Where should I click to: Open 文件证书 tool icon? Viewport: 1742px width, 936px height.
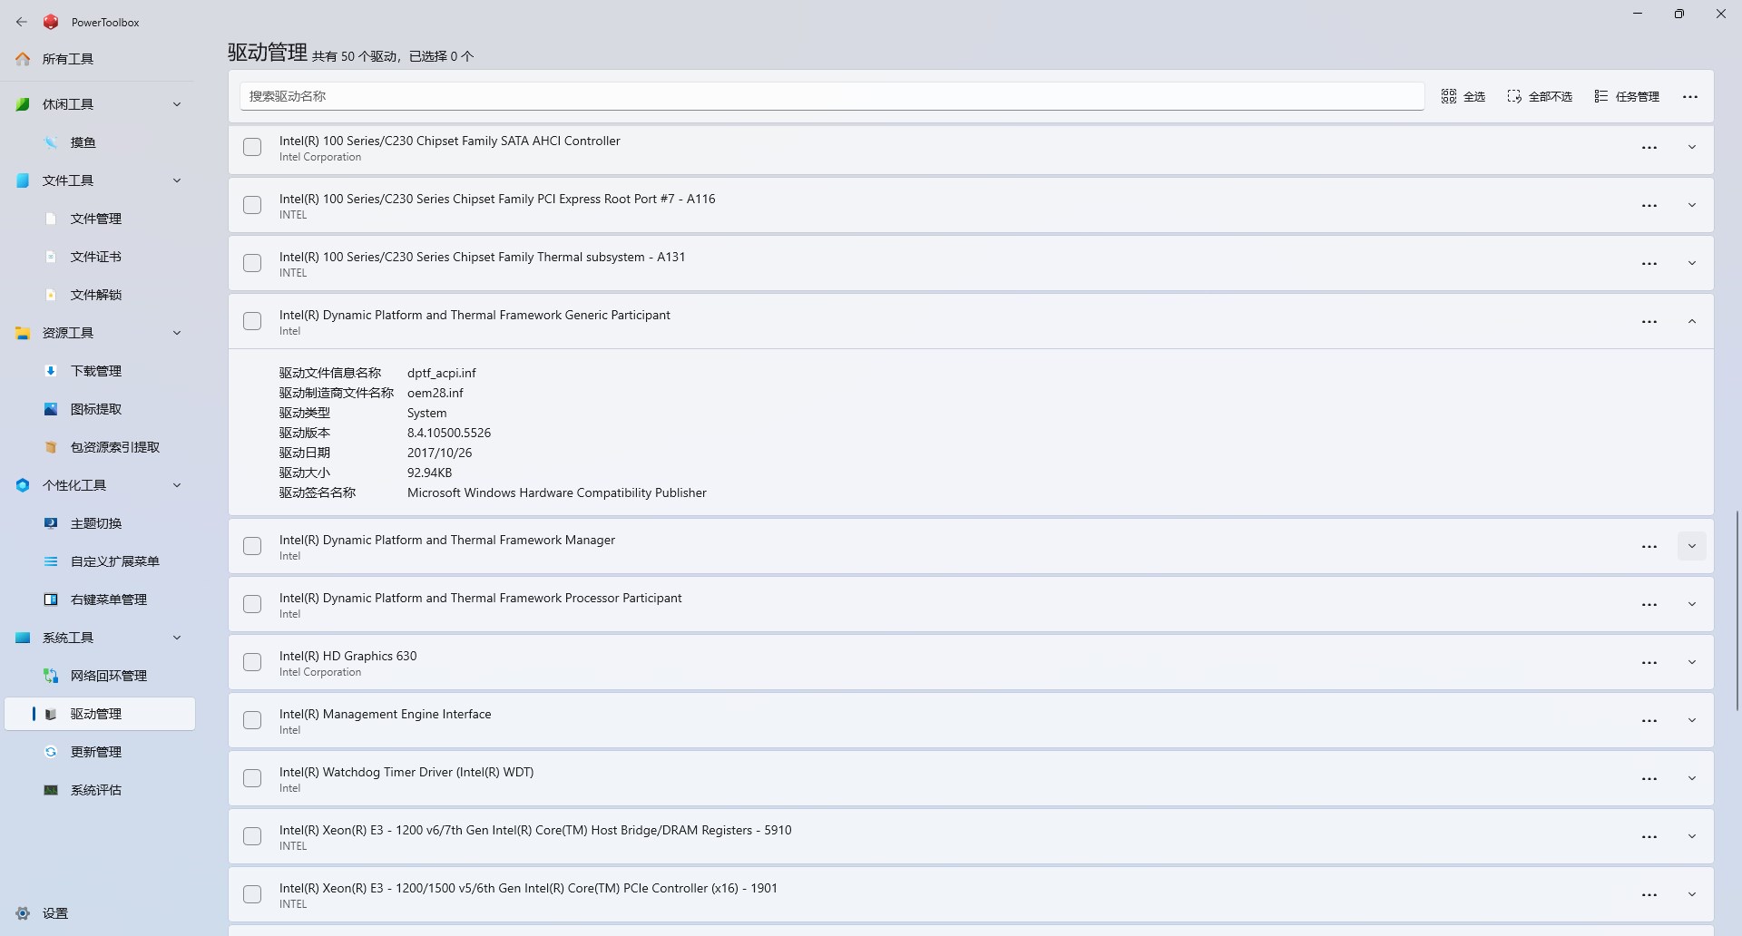(x=51, y=257)
